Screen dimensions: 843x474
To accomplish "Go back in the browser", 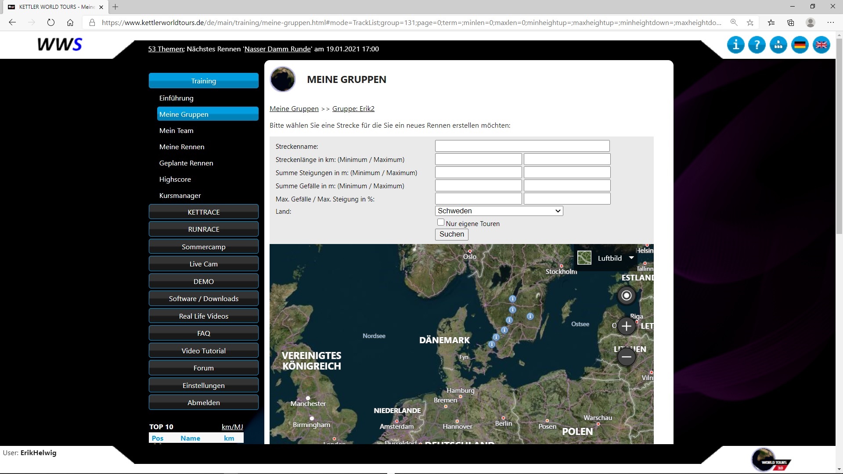I will [12, 22].
